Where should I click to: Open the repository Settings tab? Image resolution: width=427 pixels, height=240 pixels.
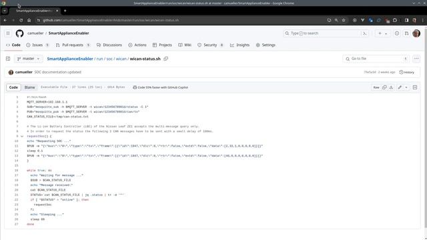(x=266, y=45)
